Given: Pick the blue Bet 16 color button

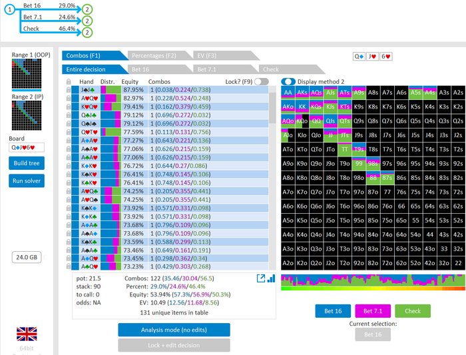Looking at the screenshot, I should 333,311.
